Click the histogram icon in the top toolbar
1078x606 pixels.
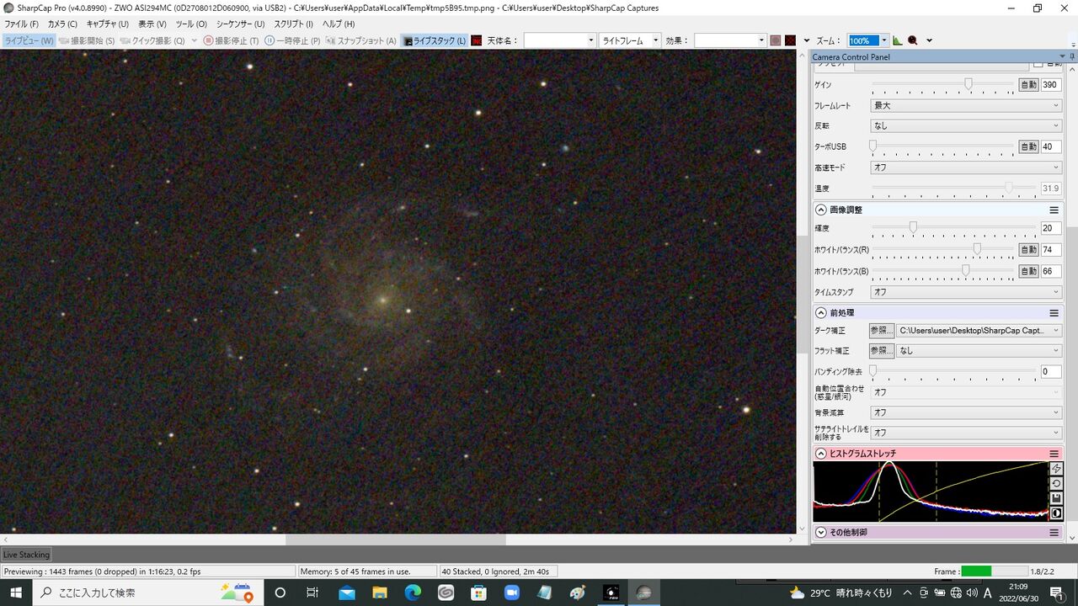click(897, 40)
